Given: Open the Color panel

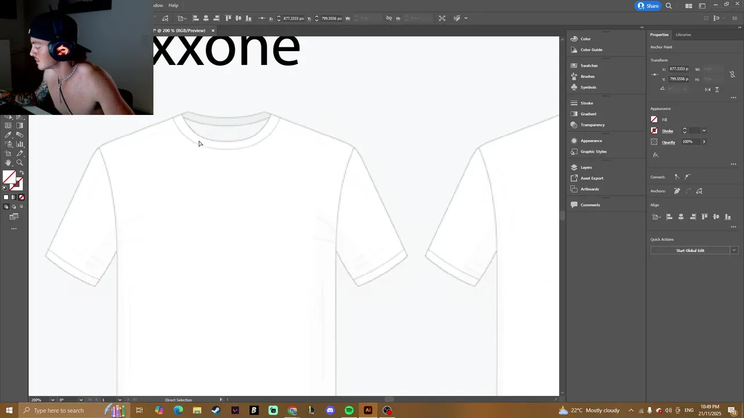Looking at the screenshot, I should pos(585,39).
